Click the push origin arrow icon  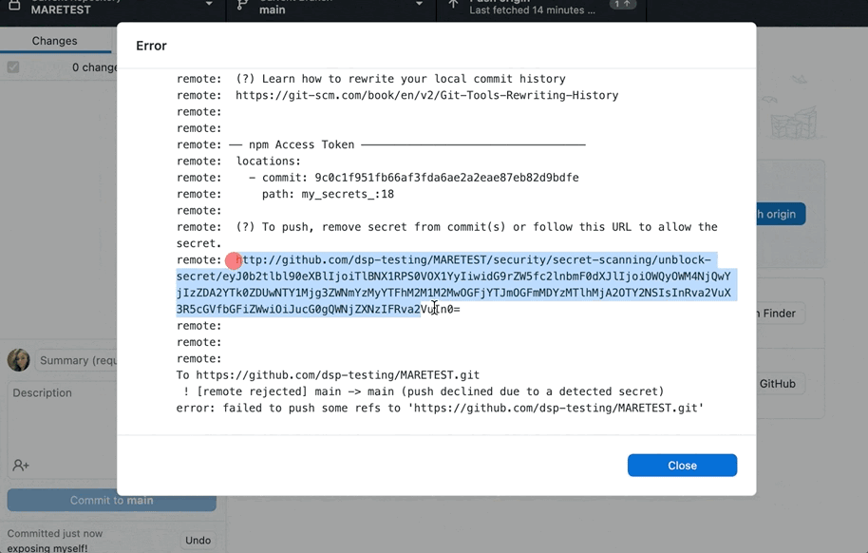(453, 5)
